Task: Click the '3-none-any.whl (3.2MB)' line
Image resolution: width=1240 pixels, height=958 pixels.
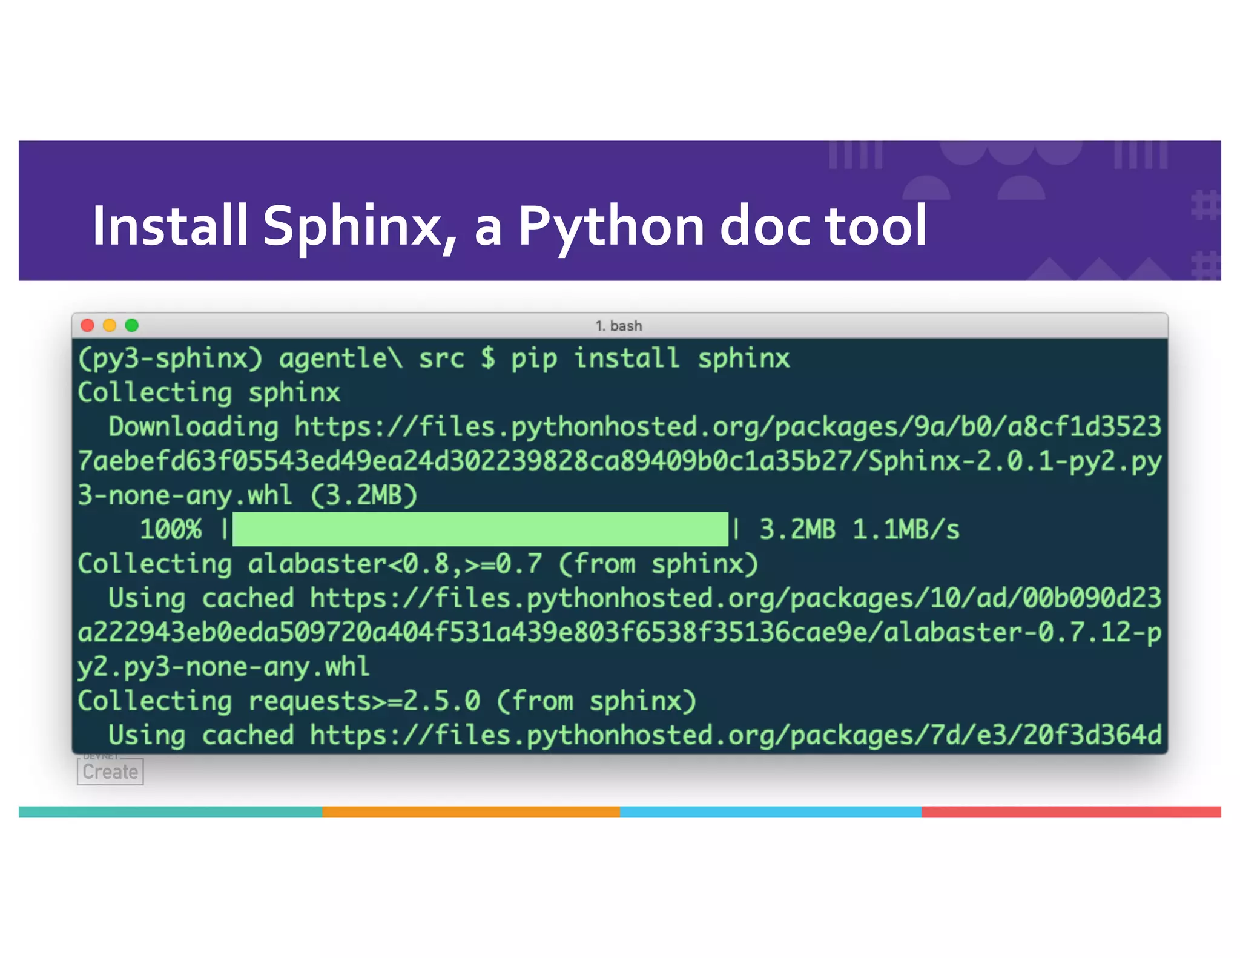Action: 248,495
